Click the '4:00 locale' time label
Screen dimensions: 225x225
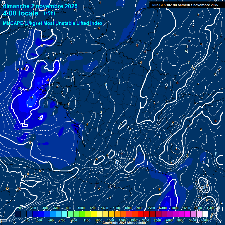21,13
